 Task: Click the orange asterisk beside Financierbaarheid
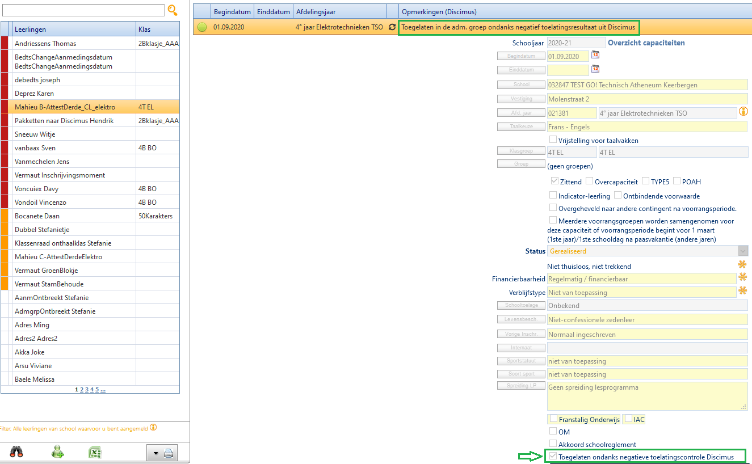[742, 277]
